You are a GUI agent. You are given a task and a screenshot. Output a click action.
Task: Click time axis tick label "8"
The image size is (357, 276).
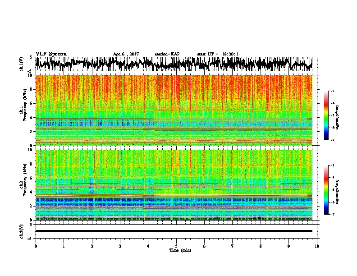261,246
